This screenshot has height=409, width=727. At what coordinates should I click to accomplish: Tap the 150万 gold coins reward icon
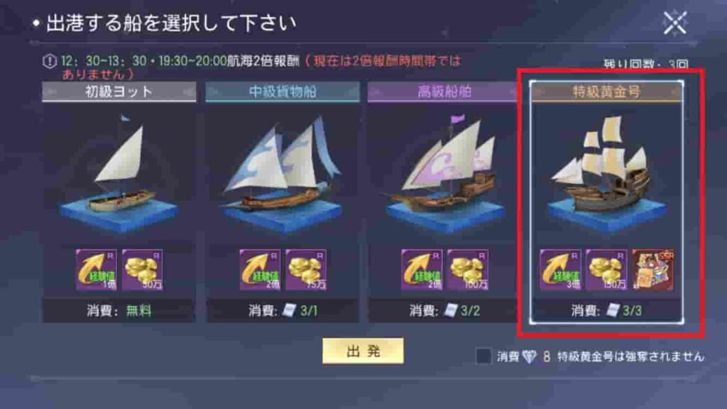(606, 270)
